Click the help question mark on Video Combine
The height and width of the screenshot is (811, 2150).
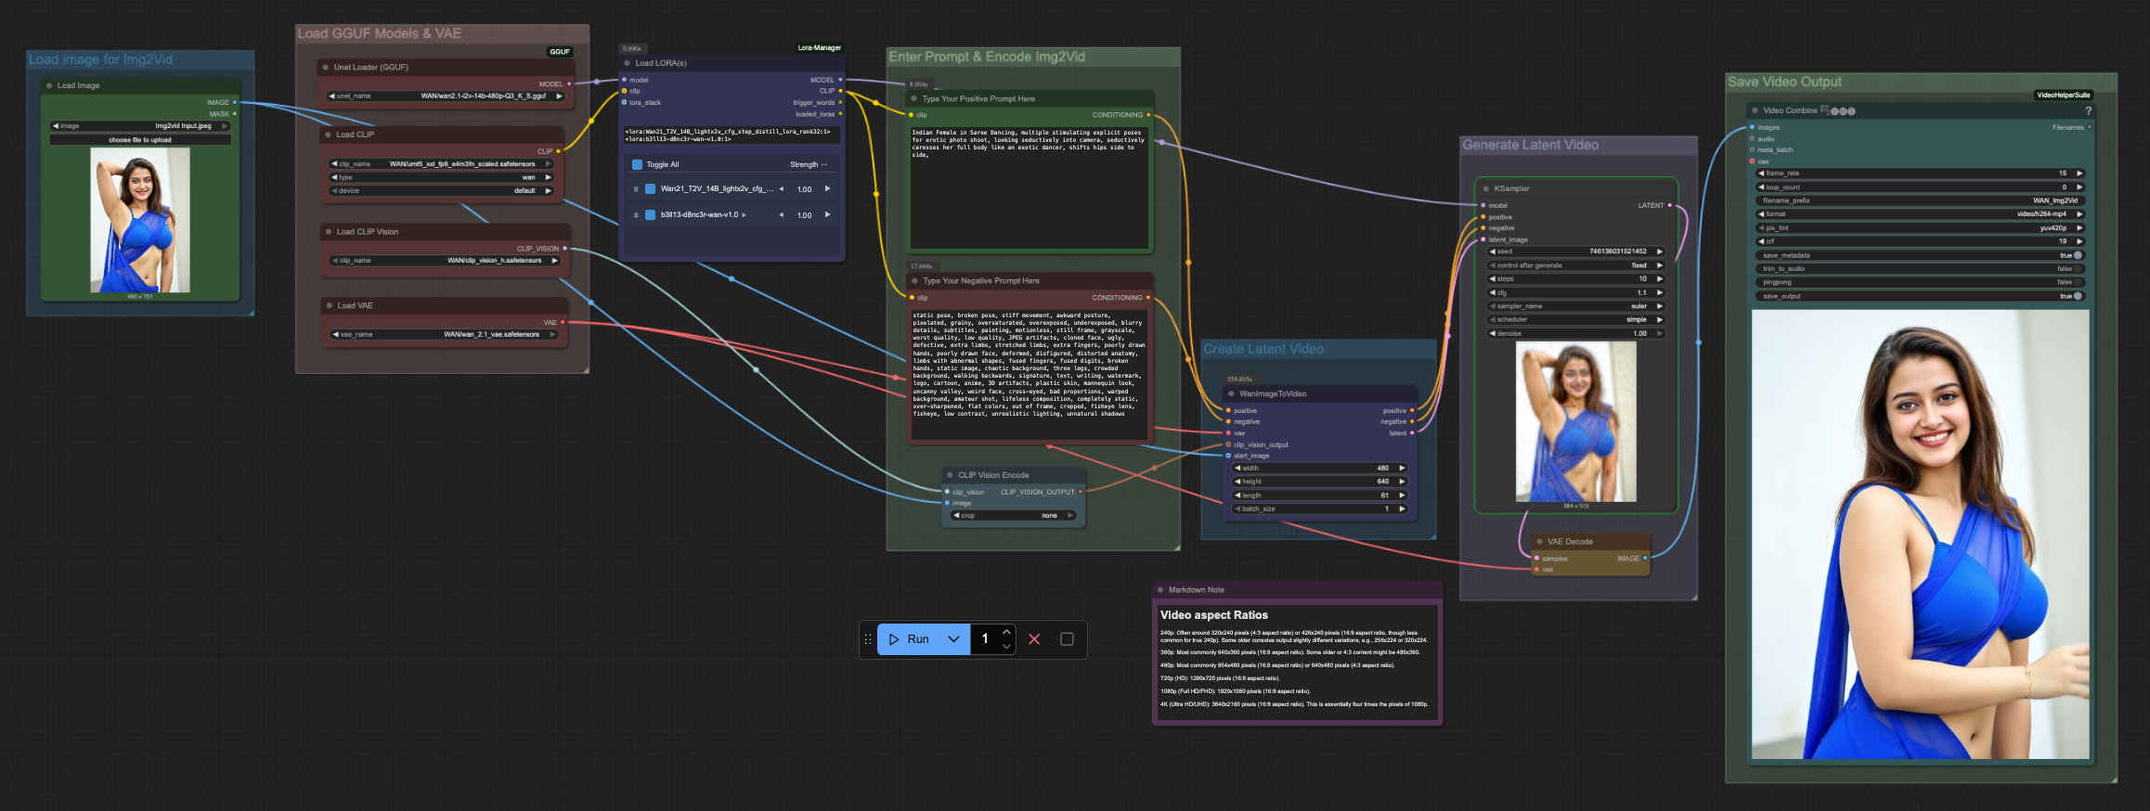[x=2088, y=111]
